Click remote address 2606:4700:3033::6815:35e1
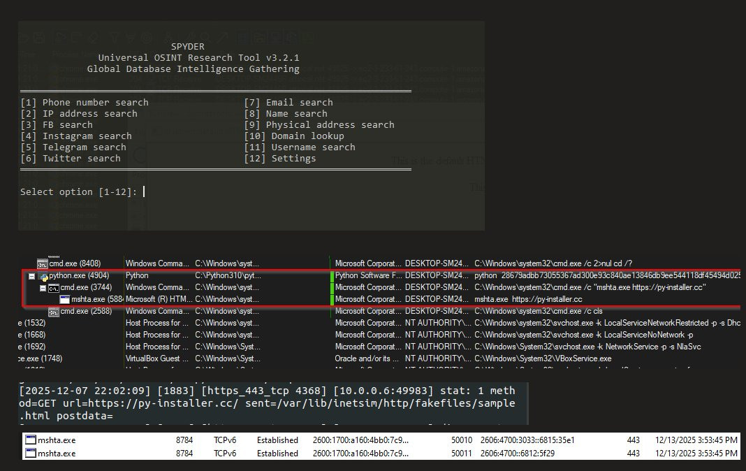 click(527, 440)
